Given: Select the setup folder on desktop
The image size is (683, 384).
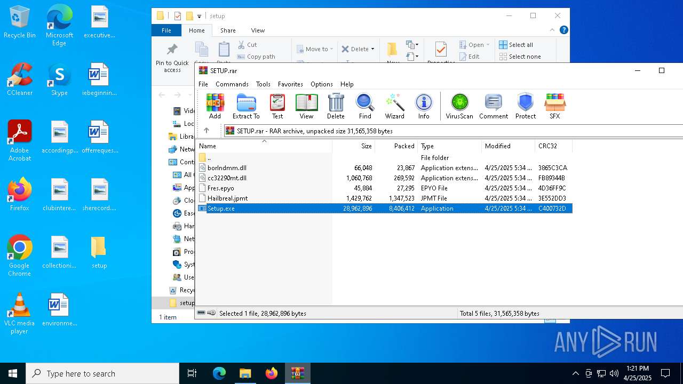Looking at the screenshot, I should [x=99, y=252].
